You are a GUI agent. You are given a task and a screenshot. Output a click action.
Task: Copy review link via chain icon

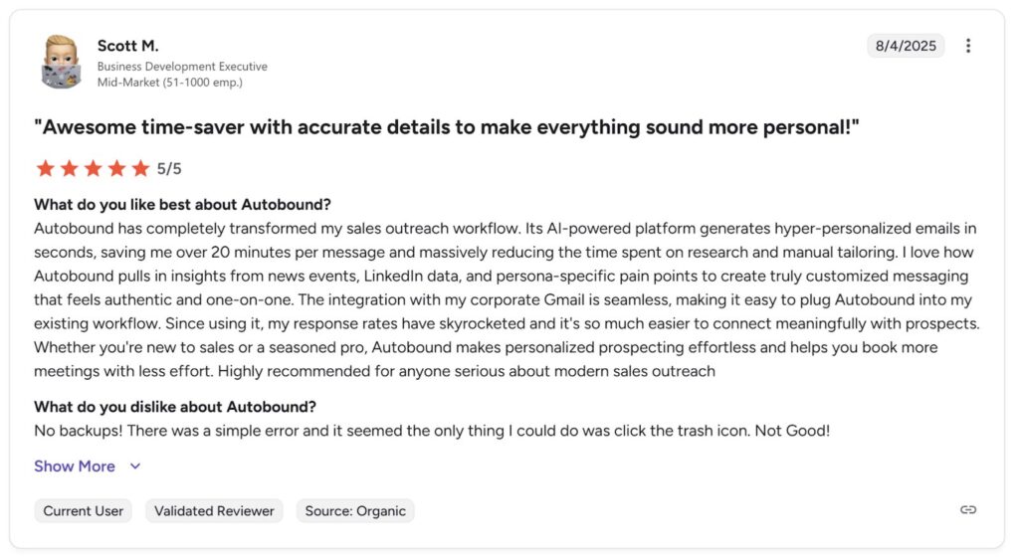tap(968, 510)
